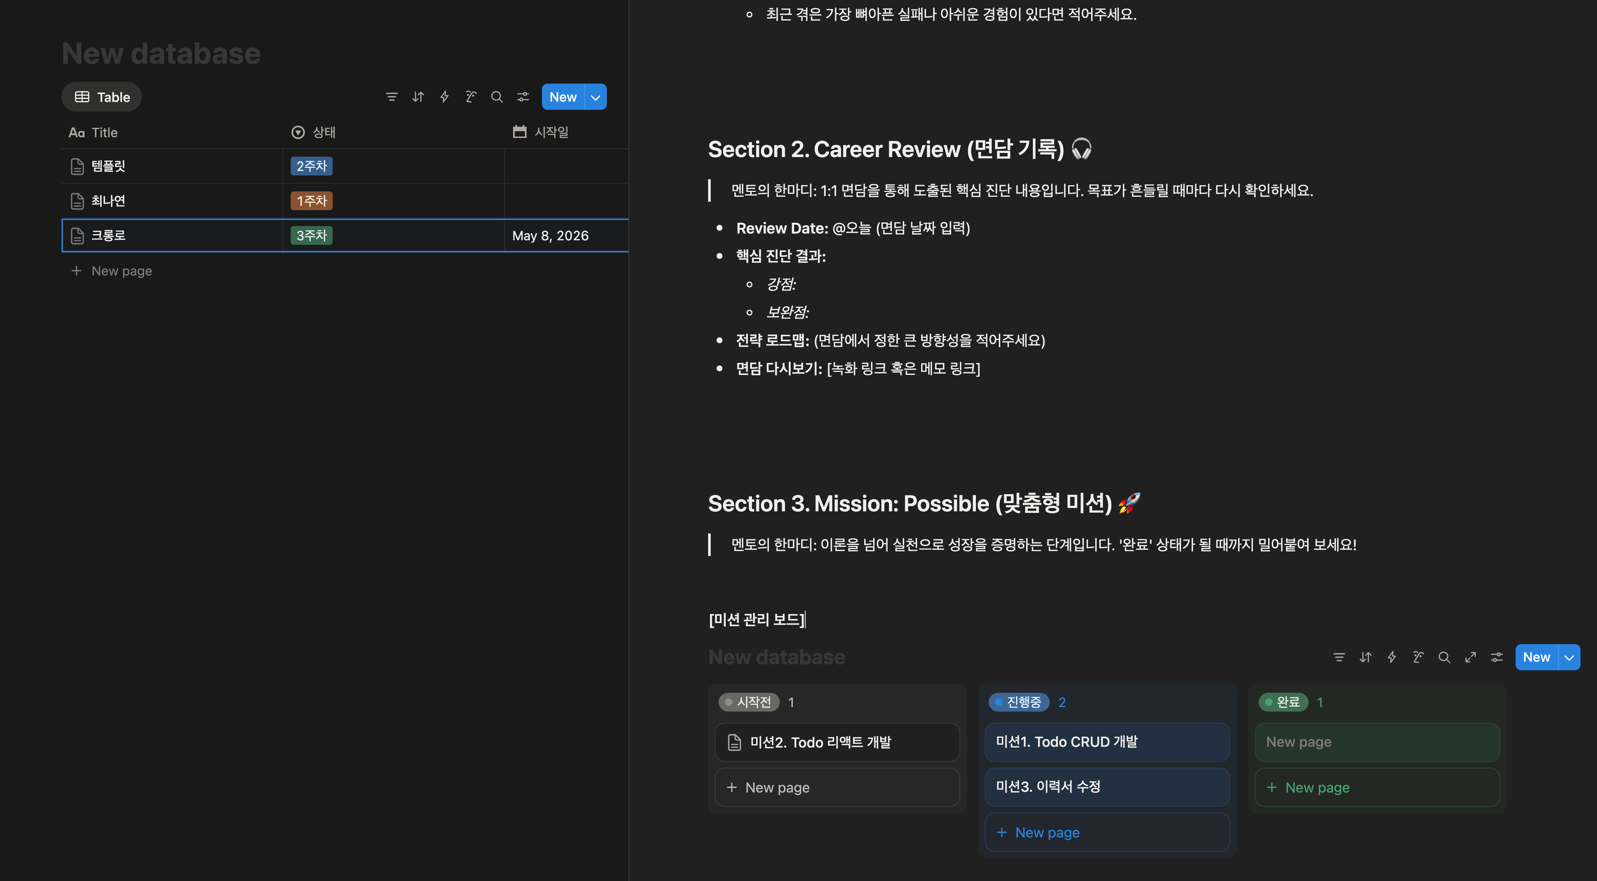The image size is (1597, 881).
Task: Select the Table view tab
Action: (x=102, y=97)
